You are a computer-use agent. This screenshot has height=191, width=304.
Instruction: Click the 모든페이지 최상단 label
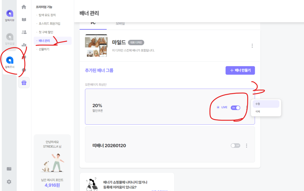[96, 85]
